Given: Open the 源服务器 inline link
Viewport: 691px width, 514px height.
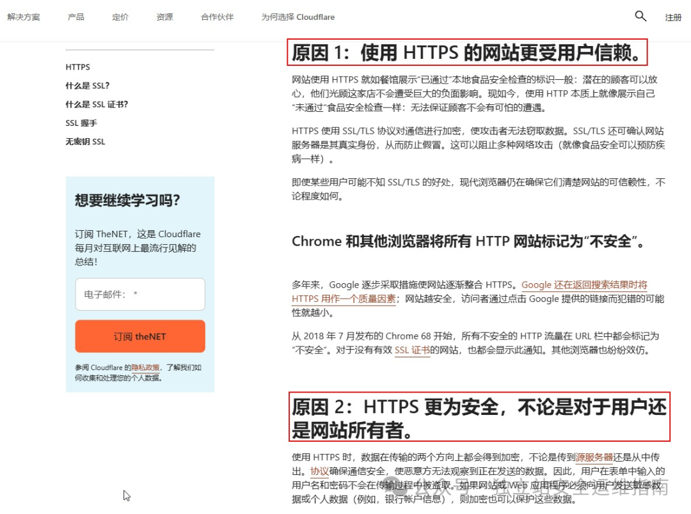Looking at the screenshot, I should click(594, 457).
